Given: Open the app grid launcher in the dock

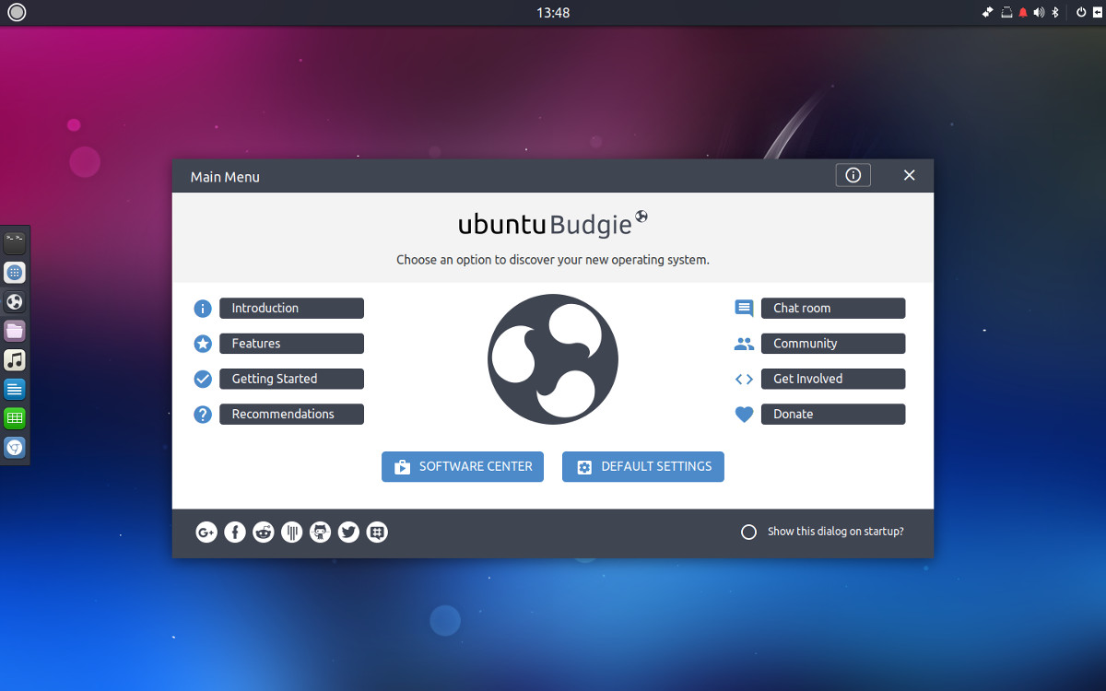Looking at the screenshot, I should click(15, 273).
